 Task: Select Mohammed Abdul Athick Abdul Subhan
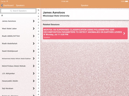[18, 58]
